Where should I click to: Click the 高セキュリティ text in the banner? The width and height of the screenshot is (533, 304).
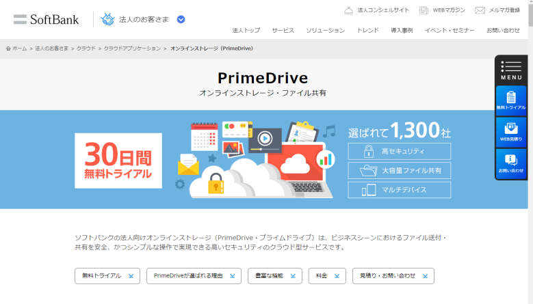pyautogui.click(x=403, y=152)
